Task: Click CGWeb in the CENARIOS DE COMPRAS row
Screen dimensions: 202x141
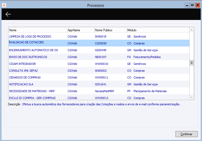Action: click(72, 77)
